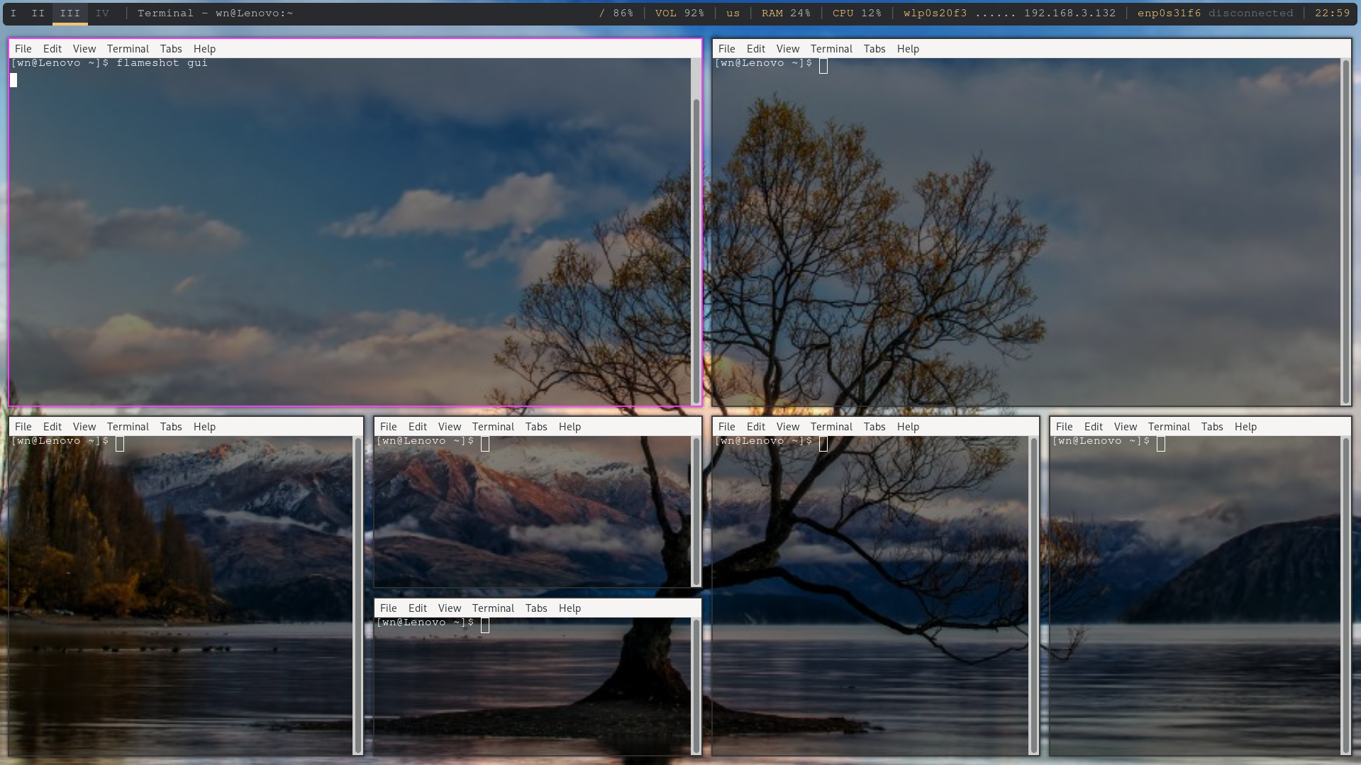Click the RAM 24% usage indicator

point(786,13)
